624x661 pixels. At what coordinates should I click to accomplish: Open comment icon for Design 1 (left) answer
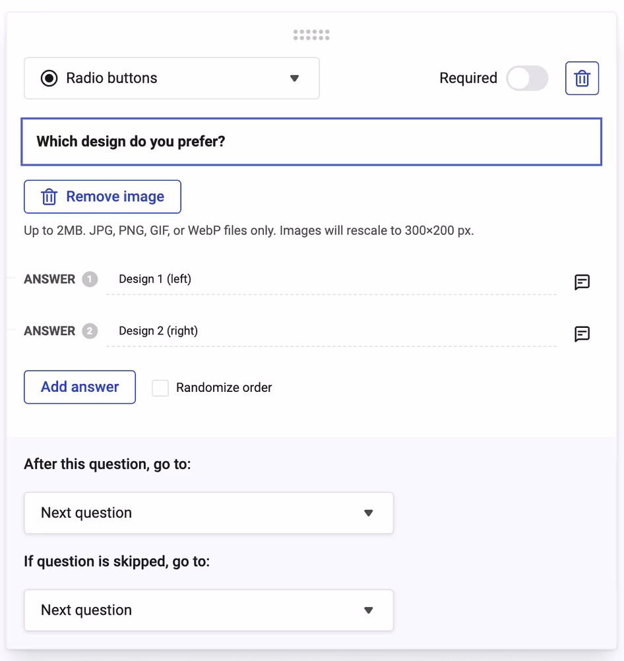(582, 282)
